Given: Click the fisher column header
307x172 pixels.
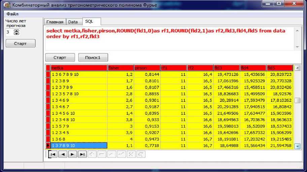Looking at the screenshot, I should [121, 68].
